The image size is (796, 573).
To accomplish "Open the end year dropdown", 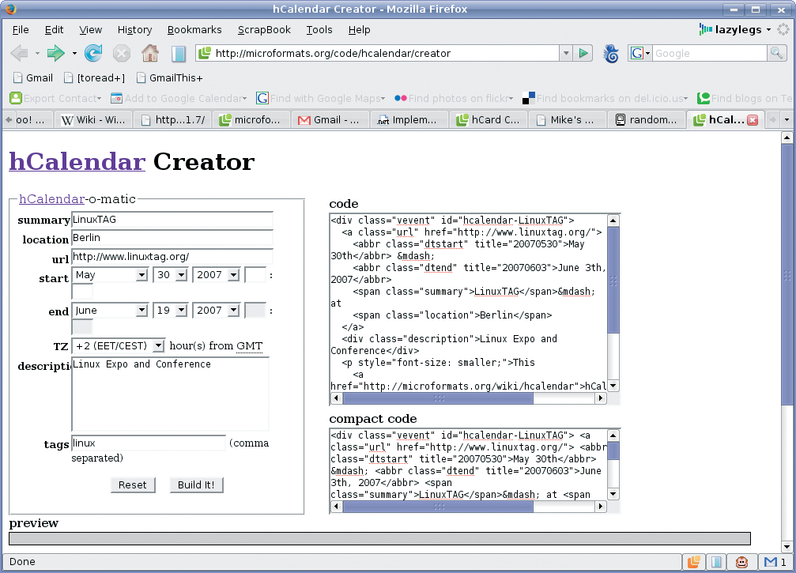I will [216, 311].
